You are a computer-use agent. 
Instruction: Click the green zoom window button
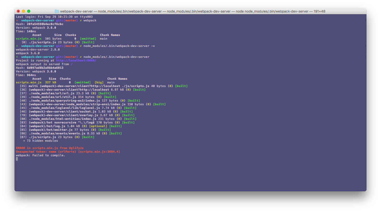(29, 11)
